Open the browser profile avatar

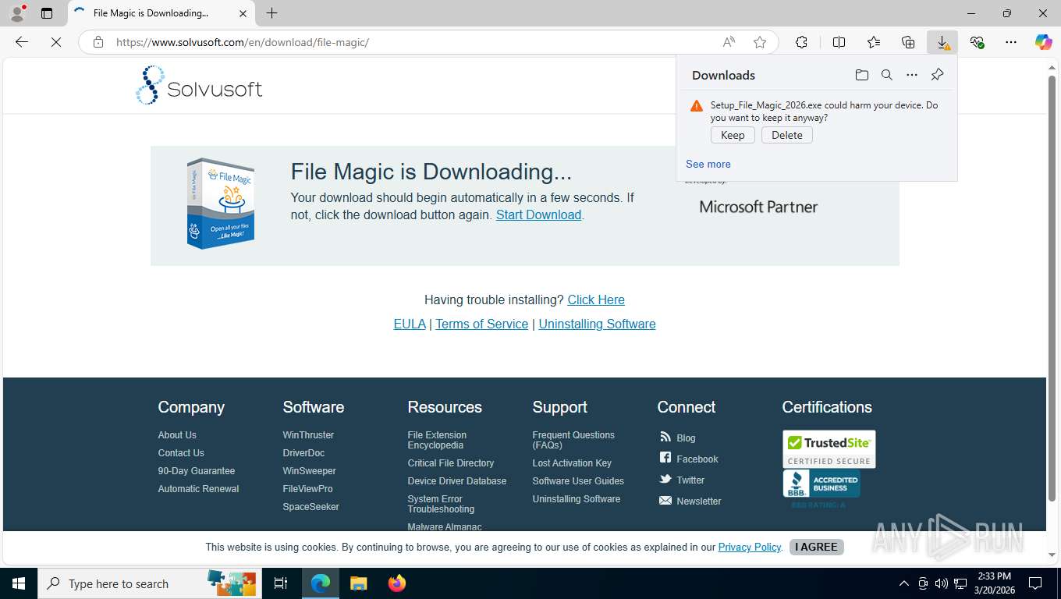point(17,13)
